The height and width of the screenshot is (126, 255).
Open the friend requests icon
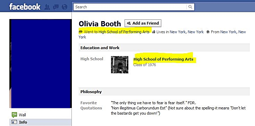point(47,7)
